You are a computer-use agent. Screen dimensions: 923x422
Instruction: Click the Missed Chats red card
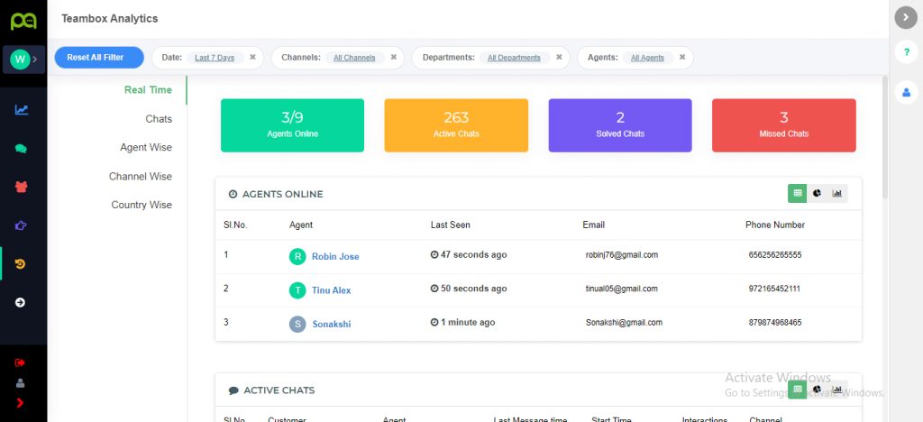coord(784,125)
